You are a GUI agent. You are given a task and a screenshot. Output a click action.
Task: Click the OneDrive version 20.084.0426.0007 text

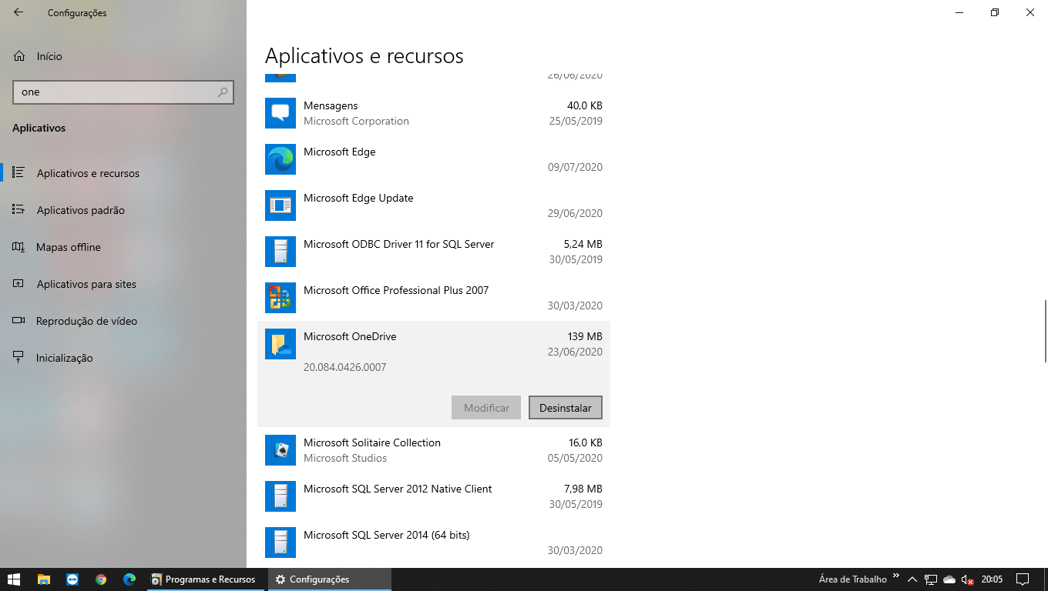pyautogui.click(x=345, y=367)
